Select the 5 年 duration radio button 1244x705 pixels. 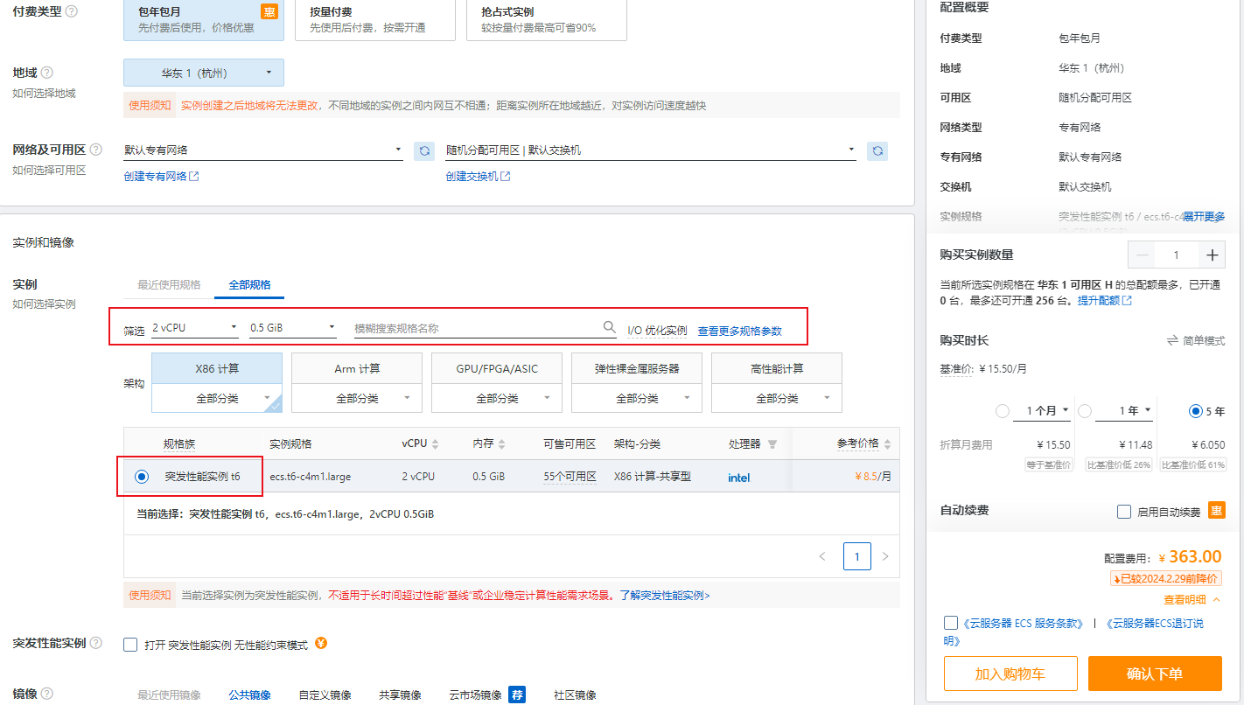pos(1196,410)
